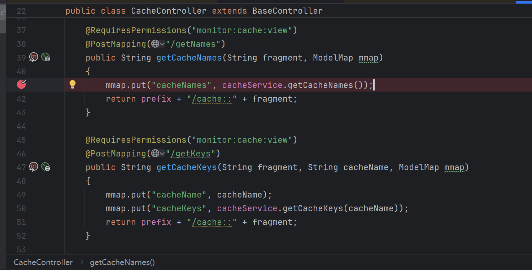Expand the dropdown arrow next to "/getKeys" globe
This screenshot has width=532, height=270.
pyautogui.click(x=162, y=154)
